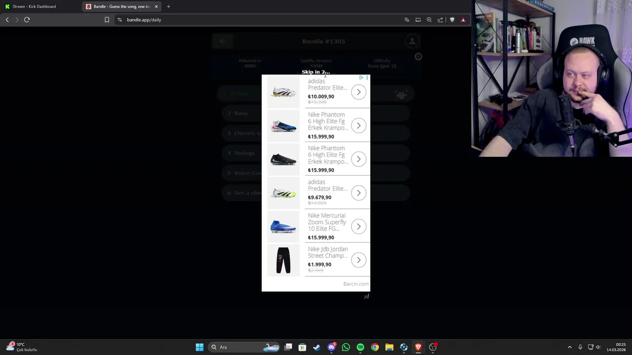The height and width of the screenshot is (355, 632).
Task: Reload the Bandle page
Action: click(x=27, y=20)
